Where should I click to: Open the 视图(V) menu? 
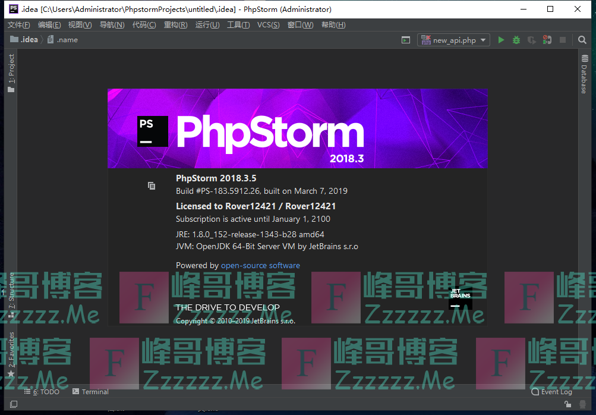[80, 25]
